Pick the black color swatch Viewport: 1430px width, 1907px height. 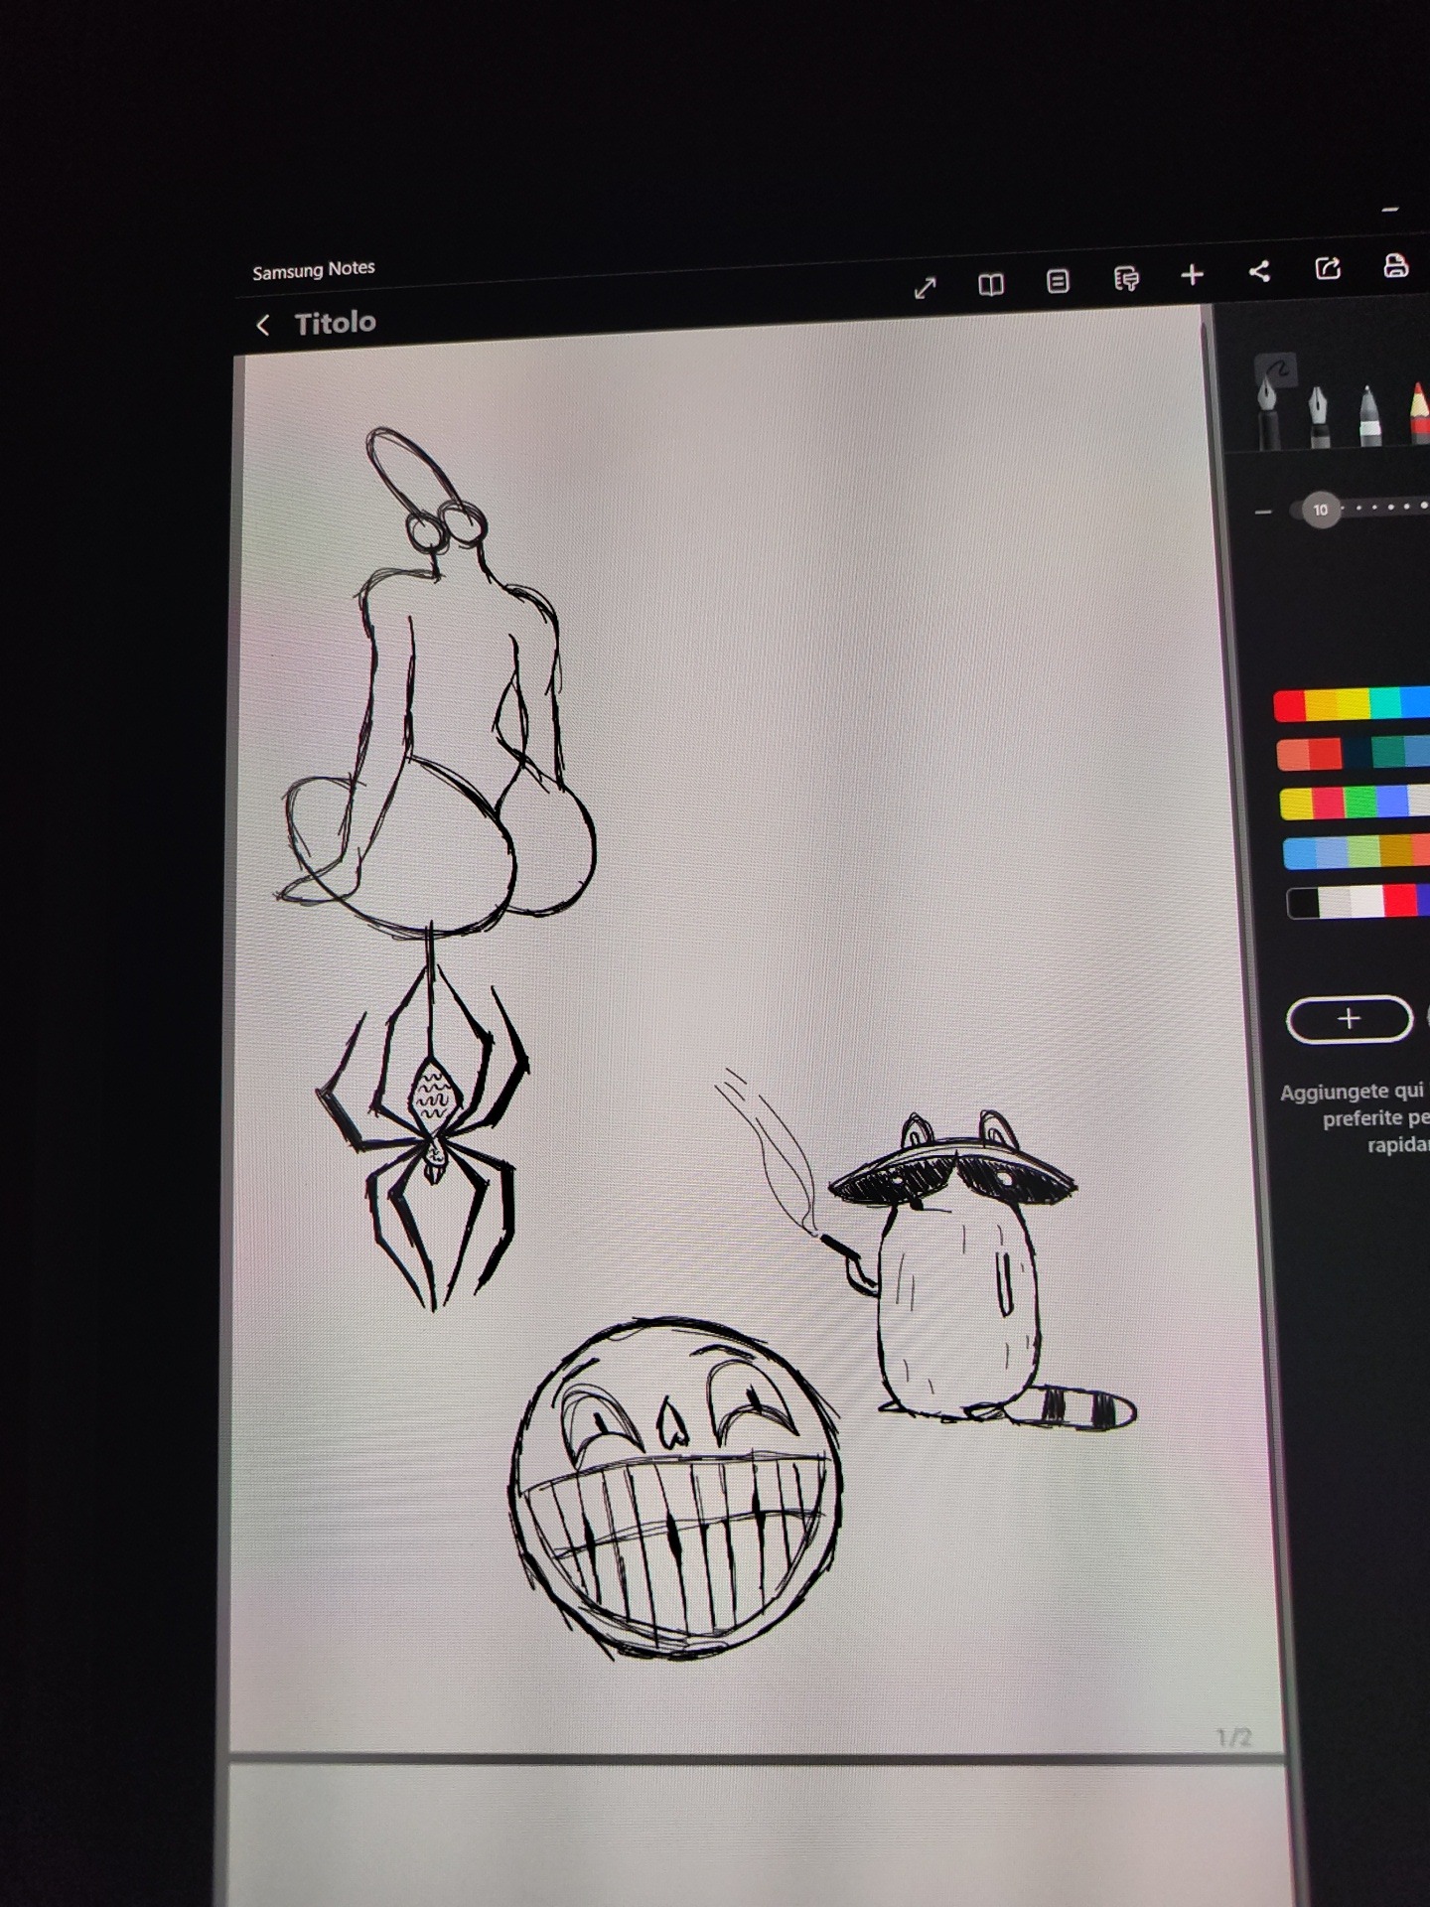1303,904
